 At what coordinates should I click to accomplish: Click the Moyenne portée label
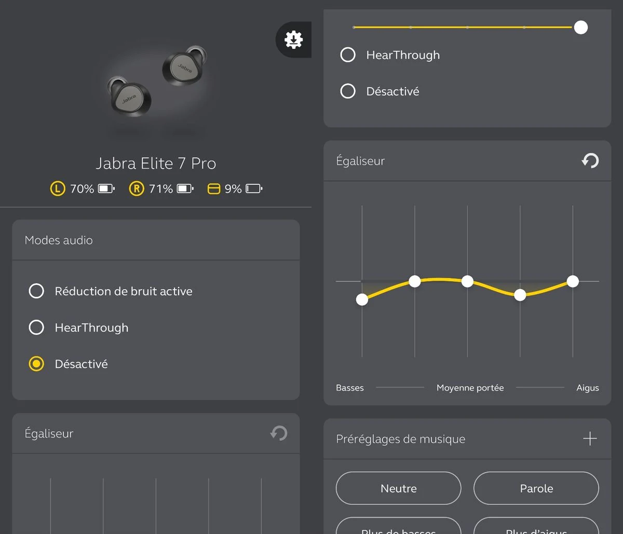point(470,388)
